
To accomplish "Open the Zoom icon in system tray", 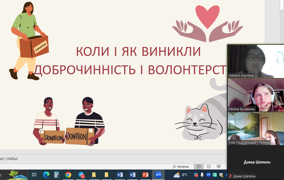I will coord(209,175).
